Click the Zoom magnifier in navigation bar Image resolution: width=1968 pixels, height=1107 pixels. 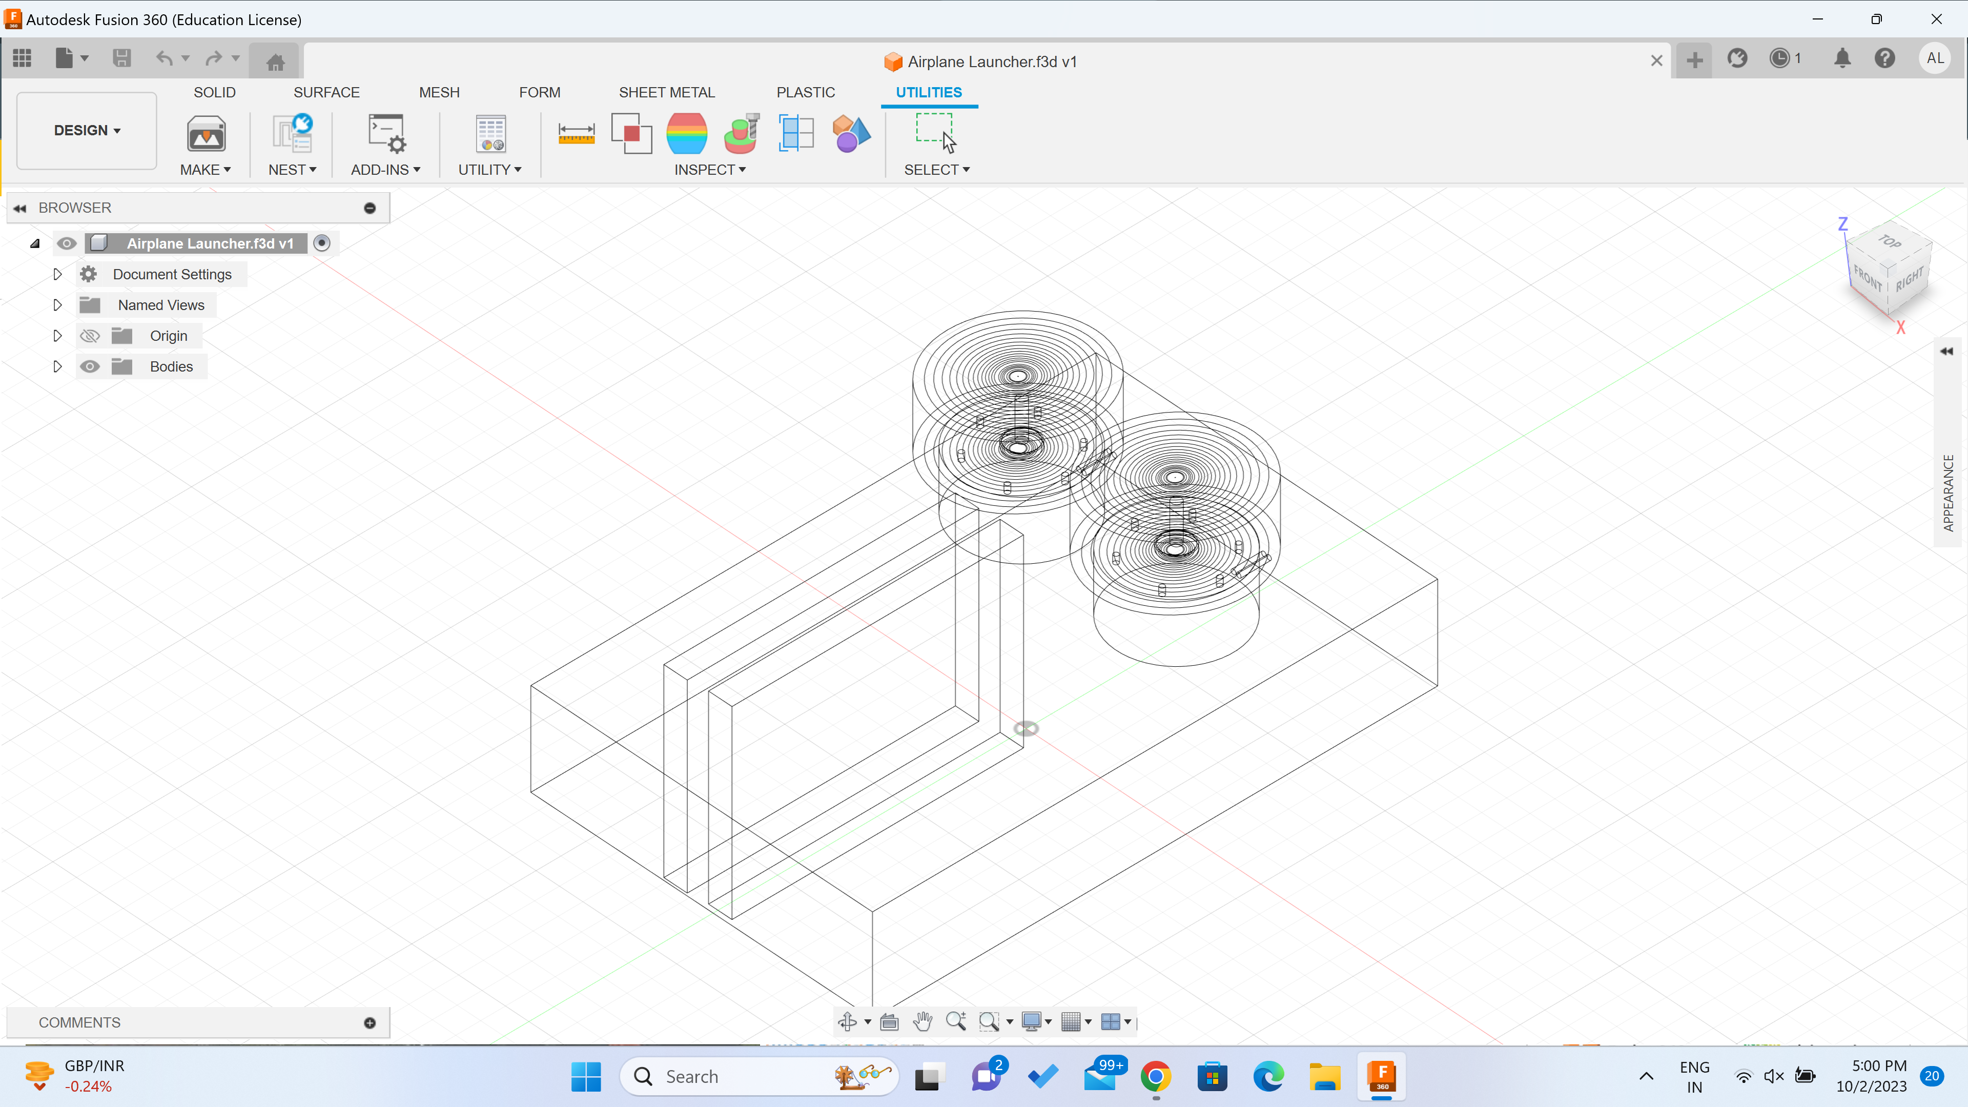[956, 1021]
